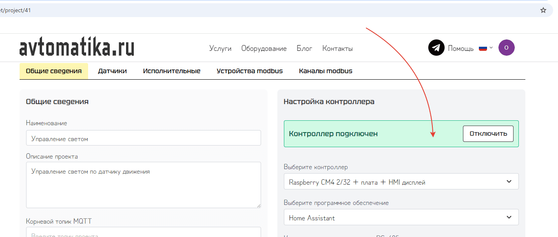Click the Russian flag icon
The height and width of the screenshot is (237, 558).
pyautogui.click(x=483, y=48)
